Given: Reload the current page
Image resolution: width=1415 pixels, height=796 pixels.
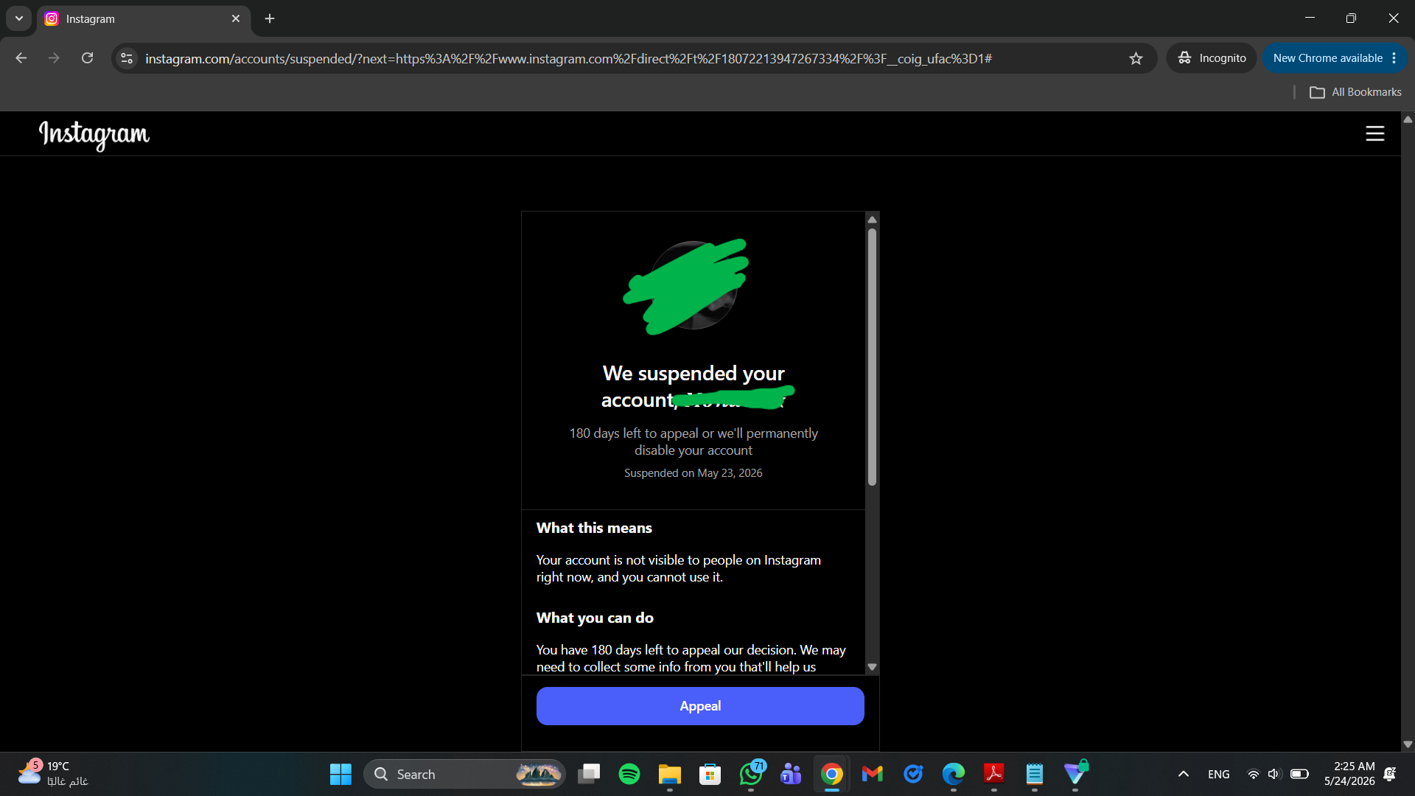Looking at the screenshot, I should point(87,58).
